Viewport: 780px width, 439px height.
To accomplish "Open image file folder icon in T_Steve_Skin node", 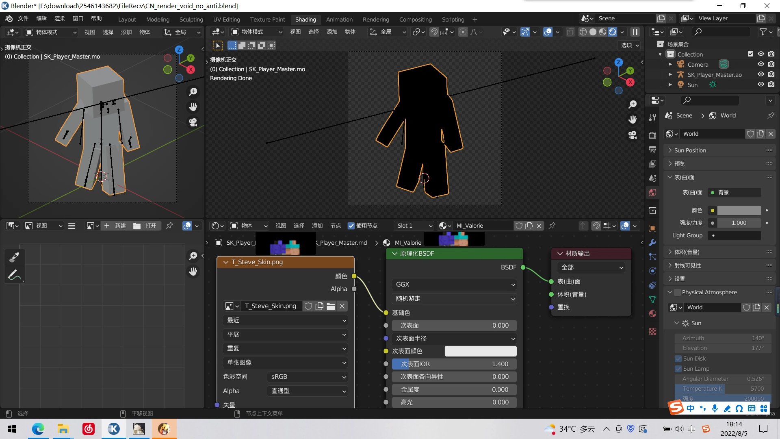I will [x=331, y=306].
